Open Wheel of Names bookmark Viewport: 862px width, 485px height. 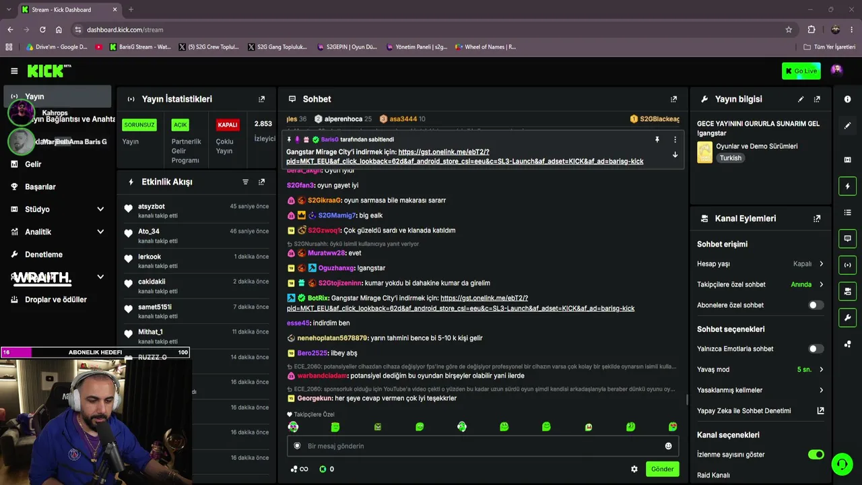click(486, 47)
